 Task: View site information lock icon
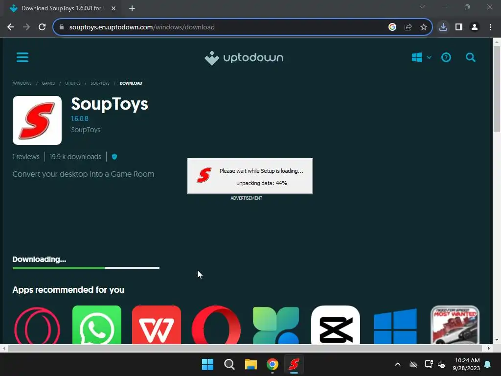click(x=62, y=27)
